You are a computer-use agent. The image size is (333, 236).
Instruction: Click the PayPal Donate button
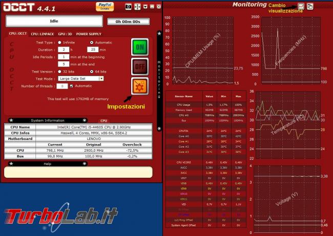click(x=105, y=7)
